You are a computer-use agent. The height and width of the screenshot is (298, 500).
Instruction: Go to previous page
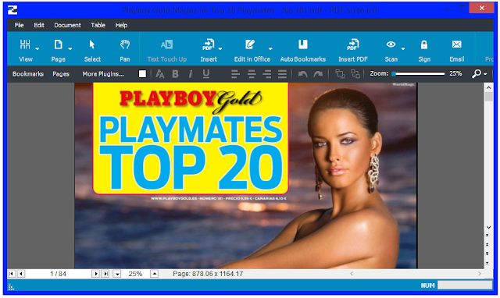point(21,274)
